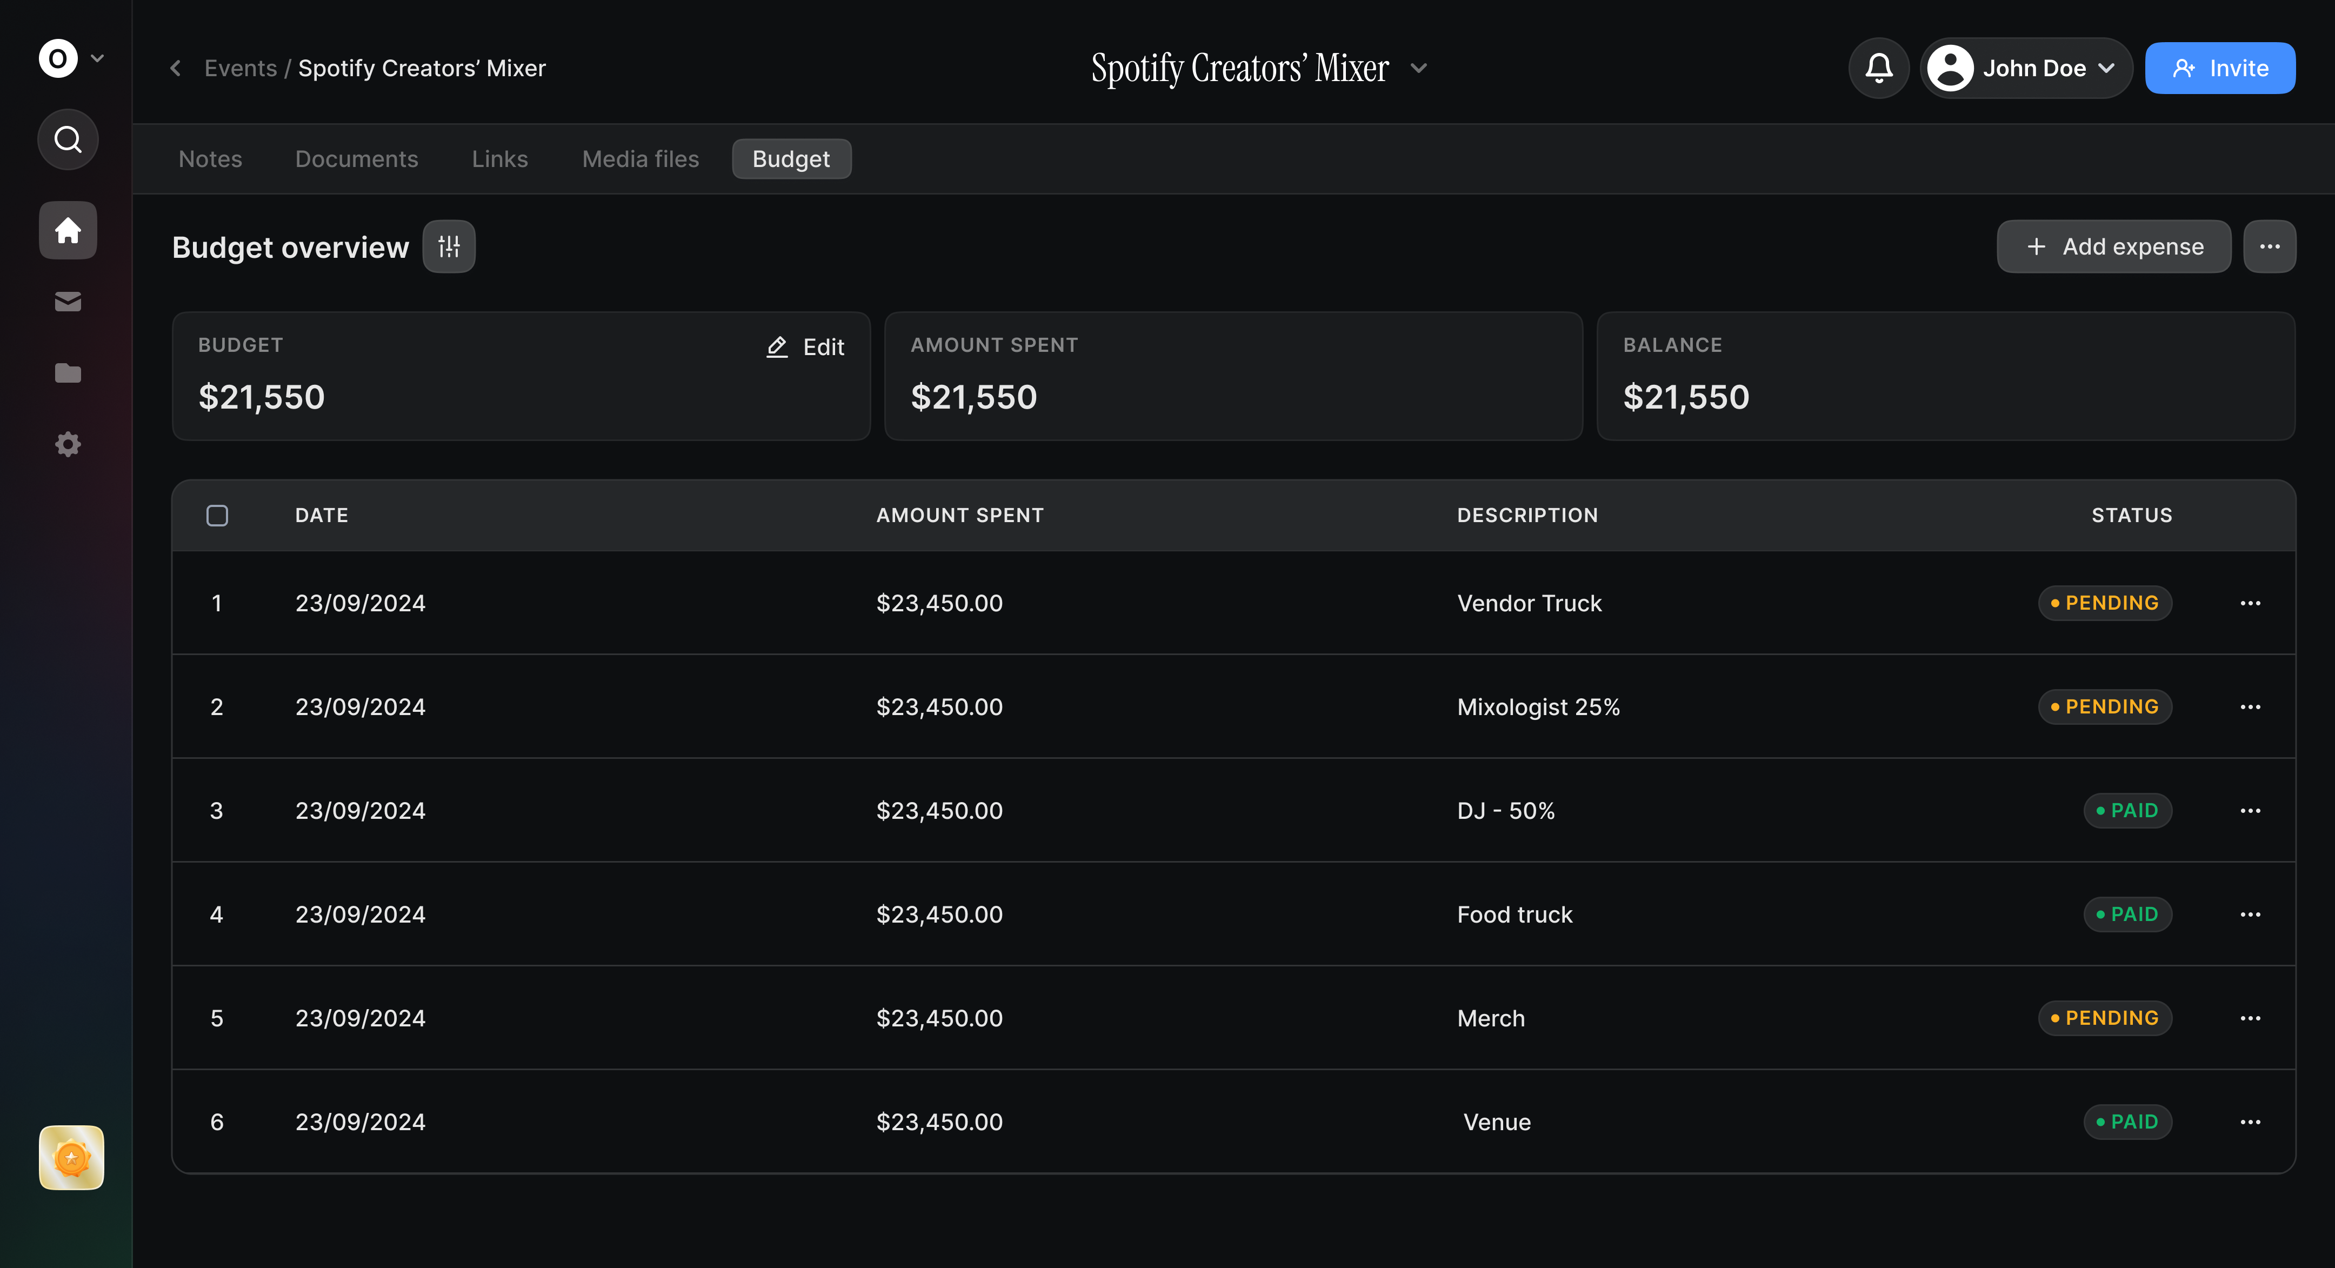Click the date in row 1
The width and height of the screenshot is (2335, 1268).
click(x=360, y=603)
